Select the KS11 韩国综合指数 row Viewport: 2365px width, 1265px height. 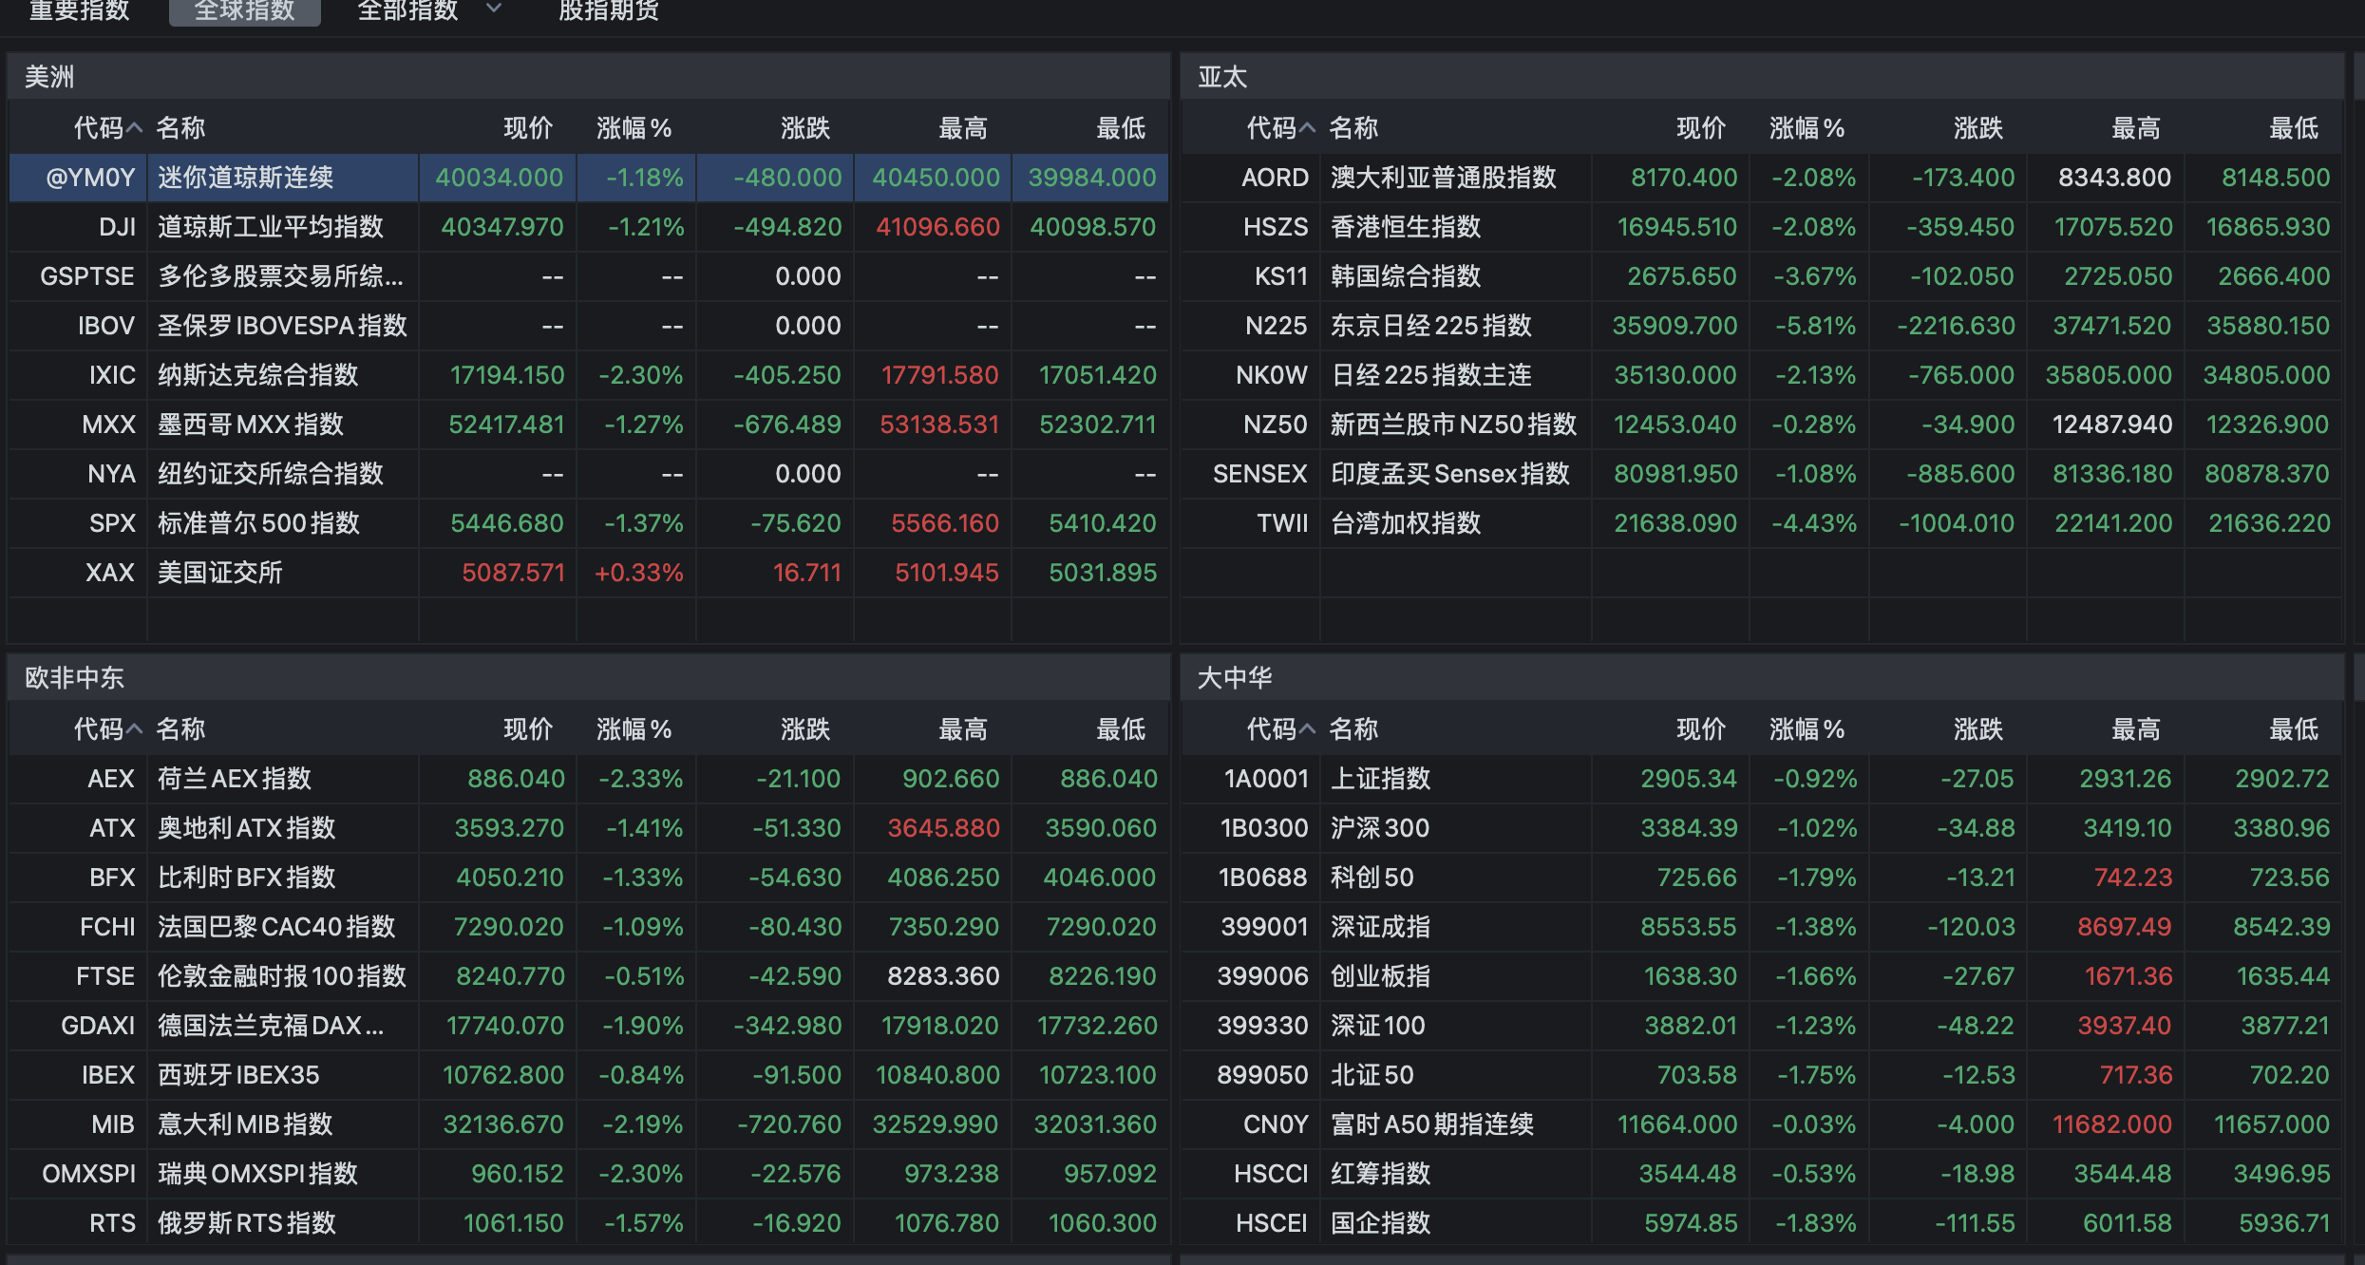pyautogui.click(x=1763, y=276)
